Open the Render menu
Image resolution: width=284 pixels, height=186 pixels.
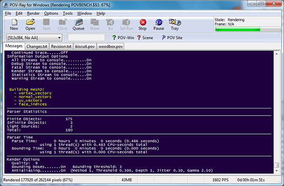(33, 13)
